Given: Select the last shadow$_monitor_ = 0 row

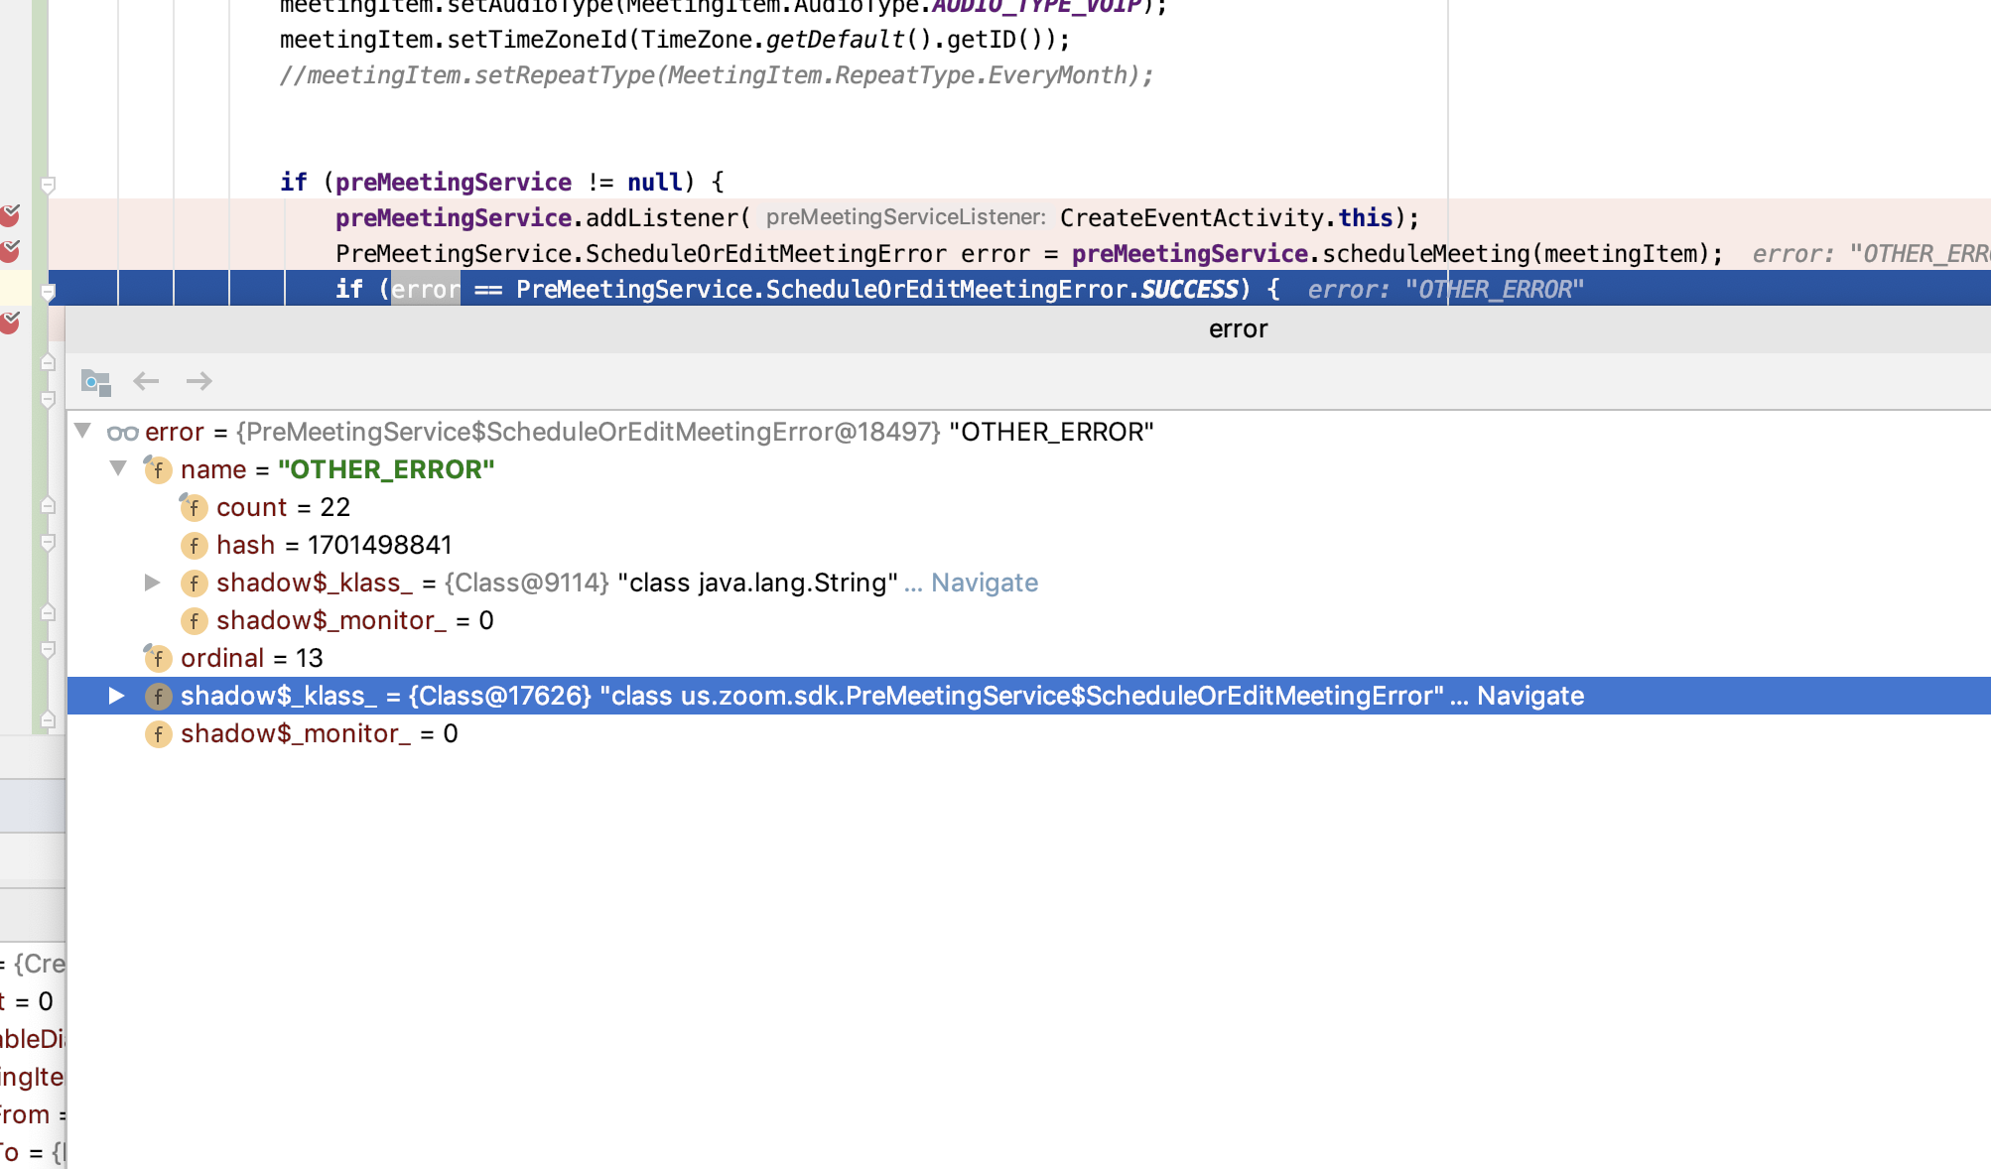Looking at the screenshot, I should [x=319, y=733].
